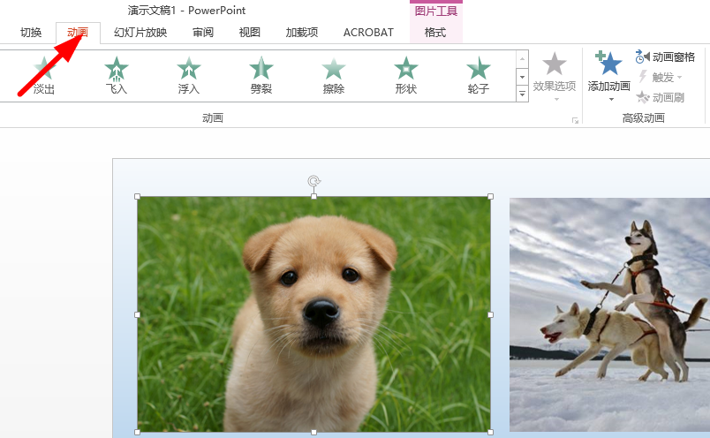
Task: Expand the full animation gallery list
Action: pyautogui.click(x=522, y=94)
